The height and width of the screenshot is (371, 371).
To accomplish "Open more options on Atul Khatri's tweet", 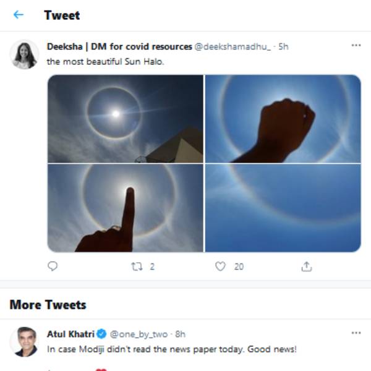I will point(356,333).
